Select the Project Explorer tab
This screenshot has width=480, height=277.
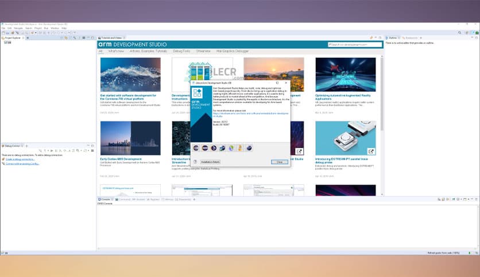click(x=13, y=38)
